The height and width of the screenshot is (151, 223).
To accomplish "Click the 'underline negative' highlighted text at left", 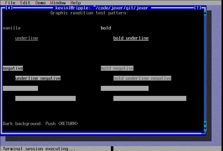I will [x=38, y=78].
